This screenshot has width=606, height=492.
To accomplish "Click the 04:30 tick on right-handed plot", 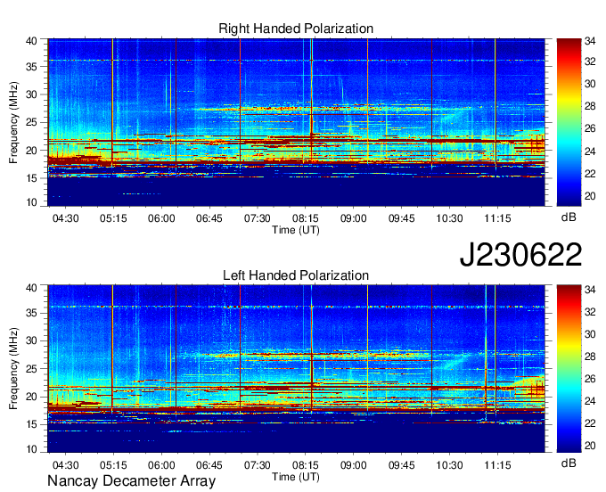I will [x=65, y=218].
